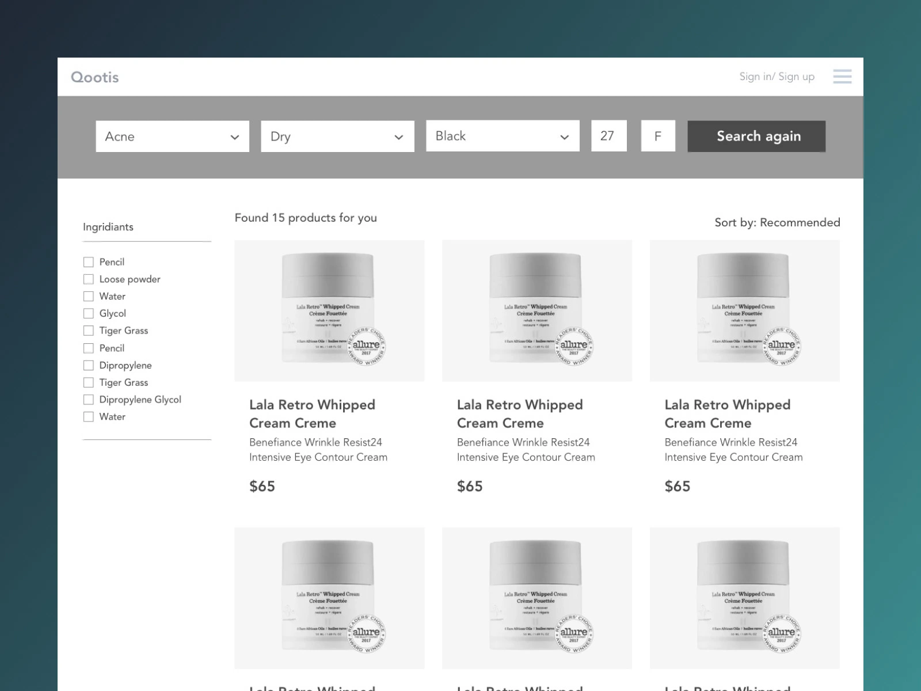This screenshot has height=691, width=921.
Task: Expand the Black dropdown
Action: [503, 136]
